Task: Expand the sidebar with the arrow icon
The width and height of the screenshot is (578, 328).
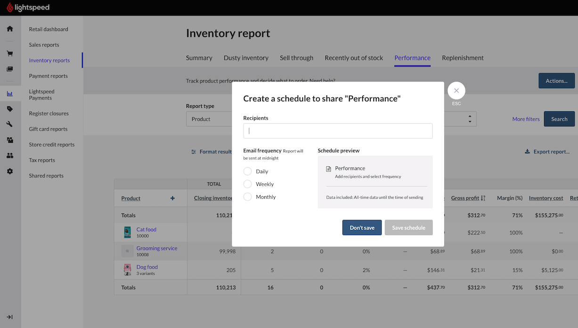Action: [x=10, y=317]
